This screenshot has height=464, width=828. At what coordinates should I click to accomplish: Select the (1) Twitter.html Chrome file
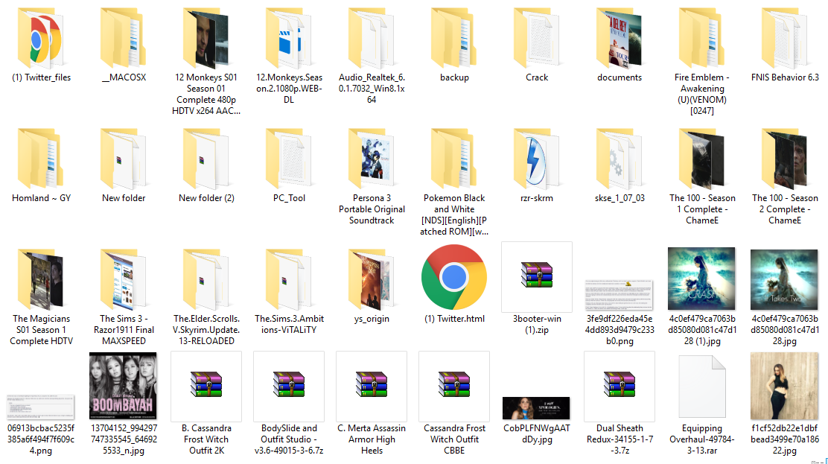[454, 277]
